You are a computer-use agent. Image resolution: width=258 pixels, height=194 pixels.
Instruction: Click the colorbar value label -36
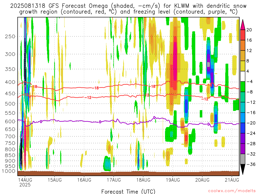[x=251, y=164]
